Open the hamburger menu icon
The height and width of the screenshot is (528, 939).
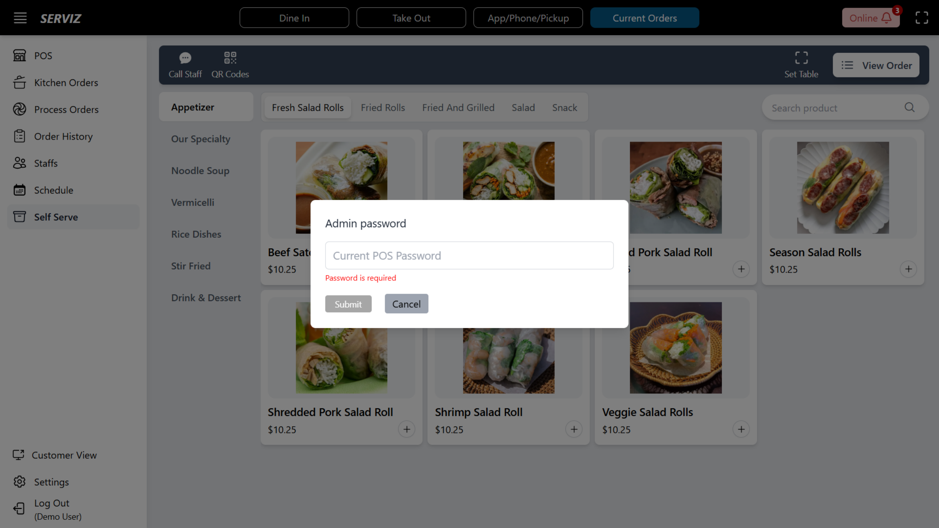click(20, 18)
